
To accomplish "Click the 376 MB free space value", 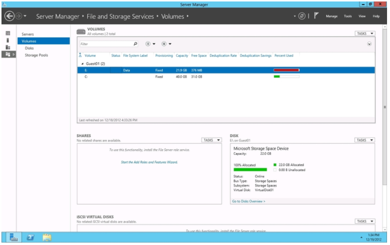I will 197,70.
